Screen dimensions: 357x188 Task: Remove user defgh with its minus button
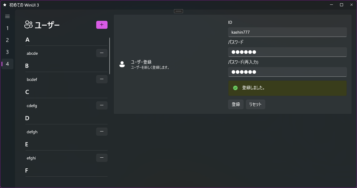tap(102, 131)
